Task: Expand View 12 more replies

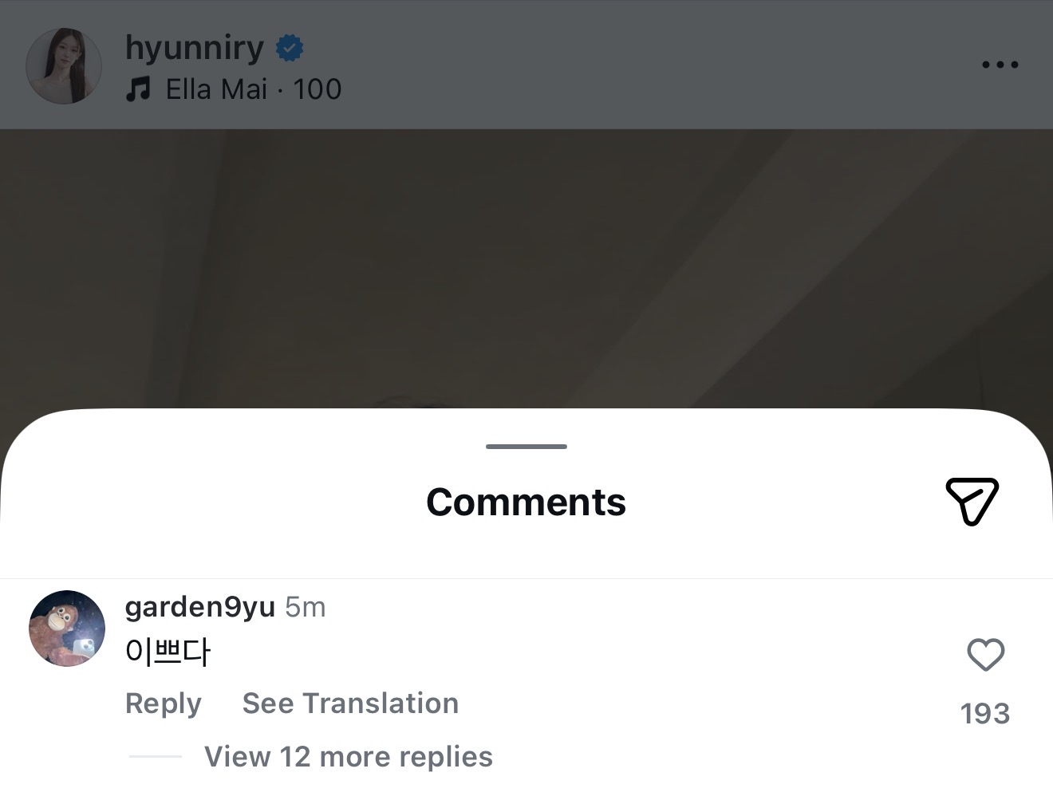Action: tap(349, 756)
